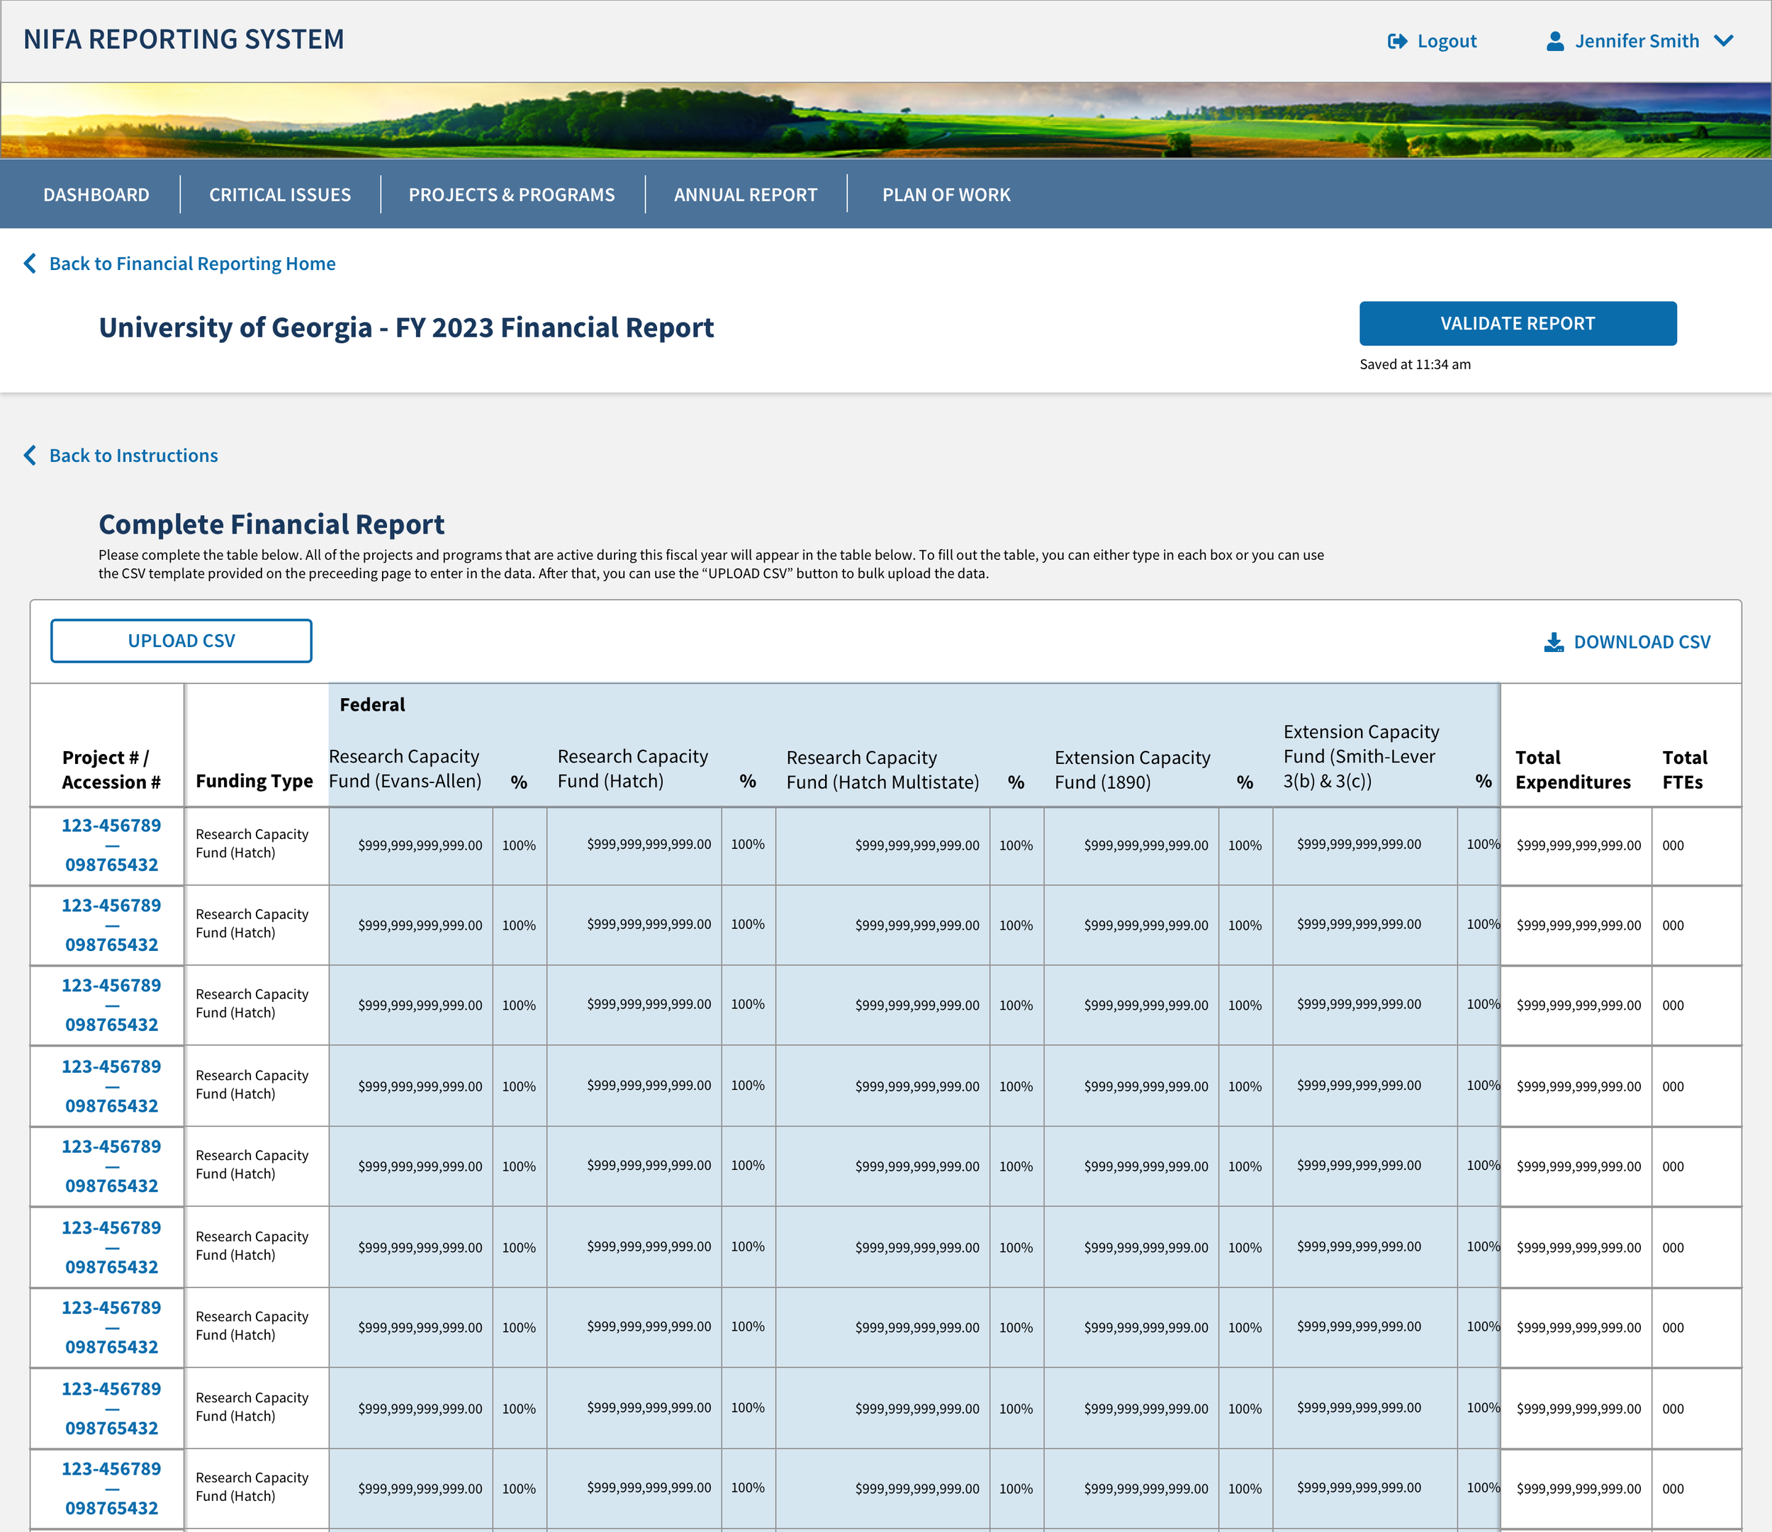
Task: Open first row project 123-456789 link
Action: pyautogui.click(x=111, y=826)
